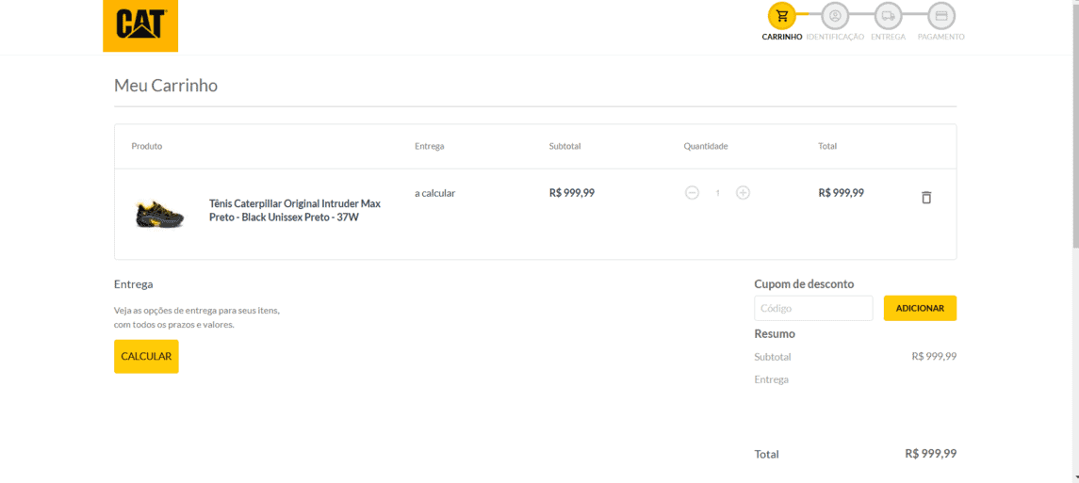Open the Tênis Caterpillar Original Intruder Max link
Image resolution: width=1079 pixels, height=483 pixels.
(x=295, y=210)
